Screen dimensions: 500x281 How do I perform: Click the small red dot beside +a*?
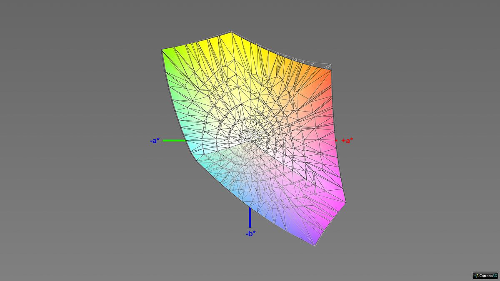point(336,141)
